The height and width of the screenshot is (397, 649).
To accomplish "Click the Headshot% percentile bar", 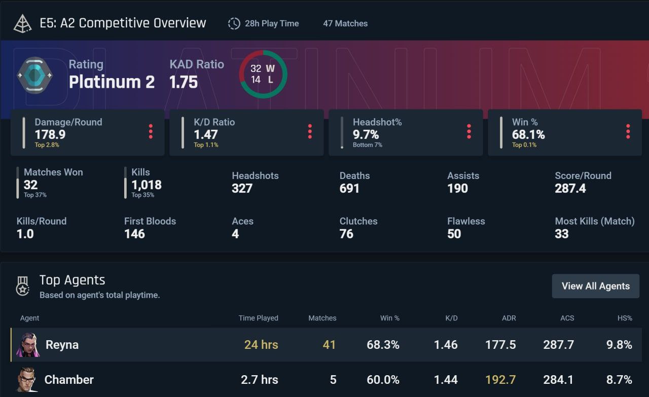I will 342,133.
